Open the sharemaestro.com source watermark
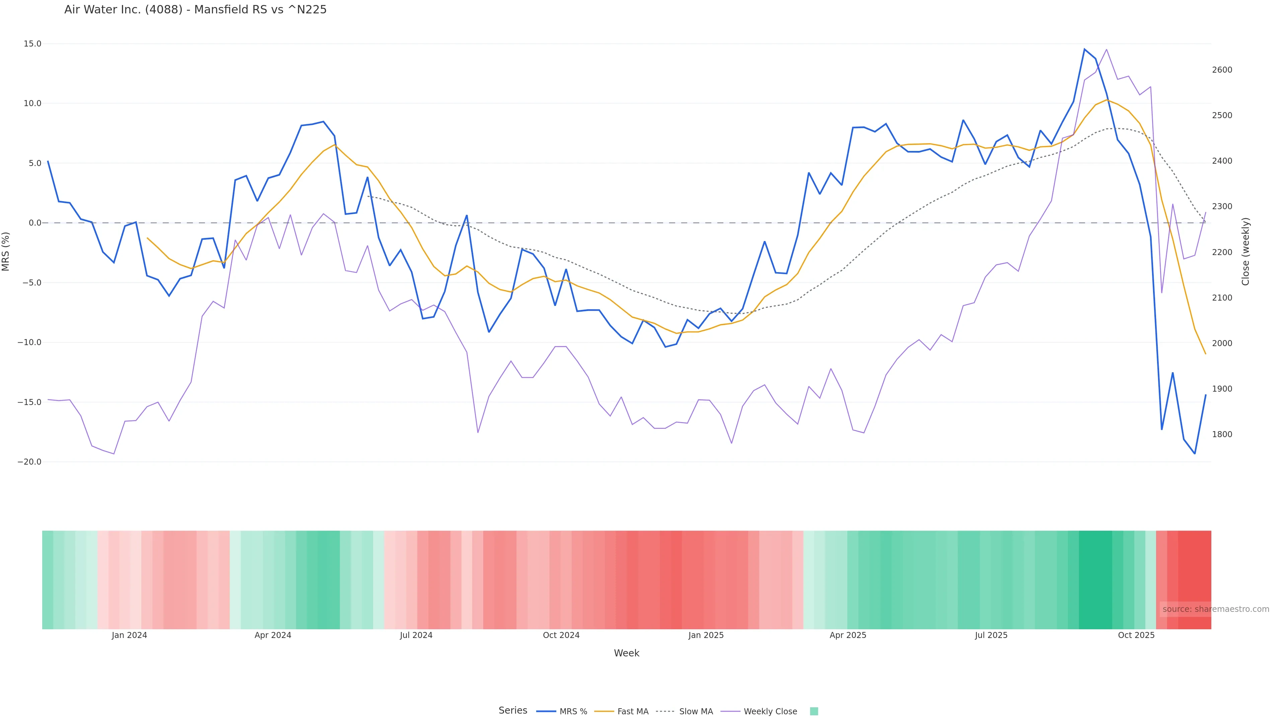This screenshot has height=723, width=1286. tap(1215, 609)
